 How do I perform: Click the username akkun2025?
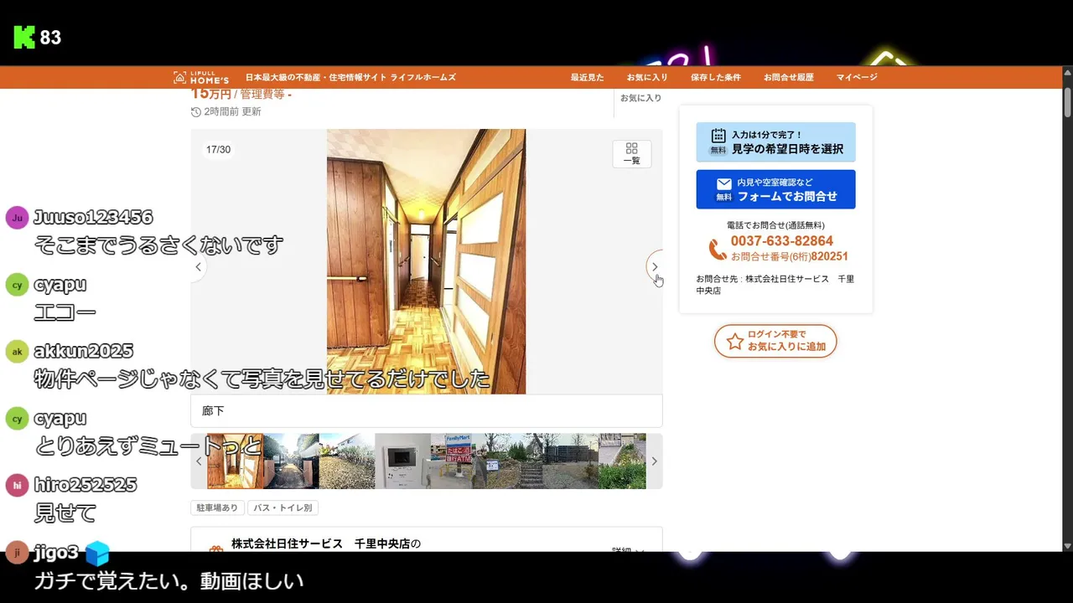point(83,351)
